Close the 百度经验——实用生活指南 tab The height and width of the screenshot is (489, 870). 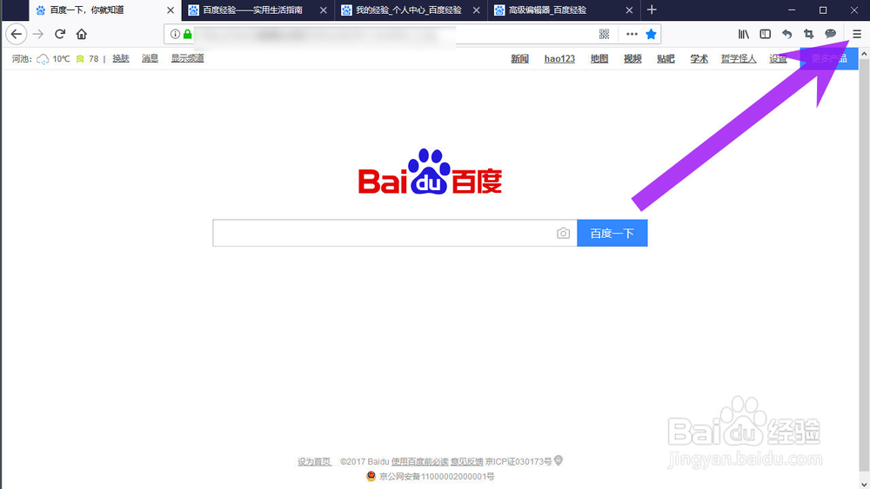click(x=323, y=10)
